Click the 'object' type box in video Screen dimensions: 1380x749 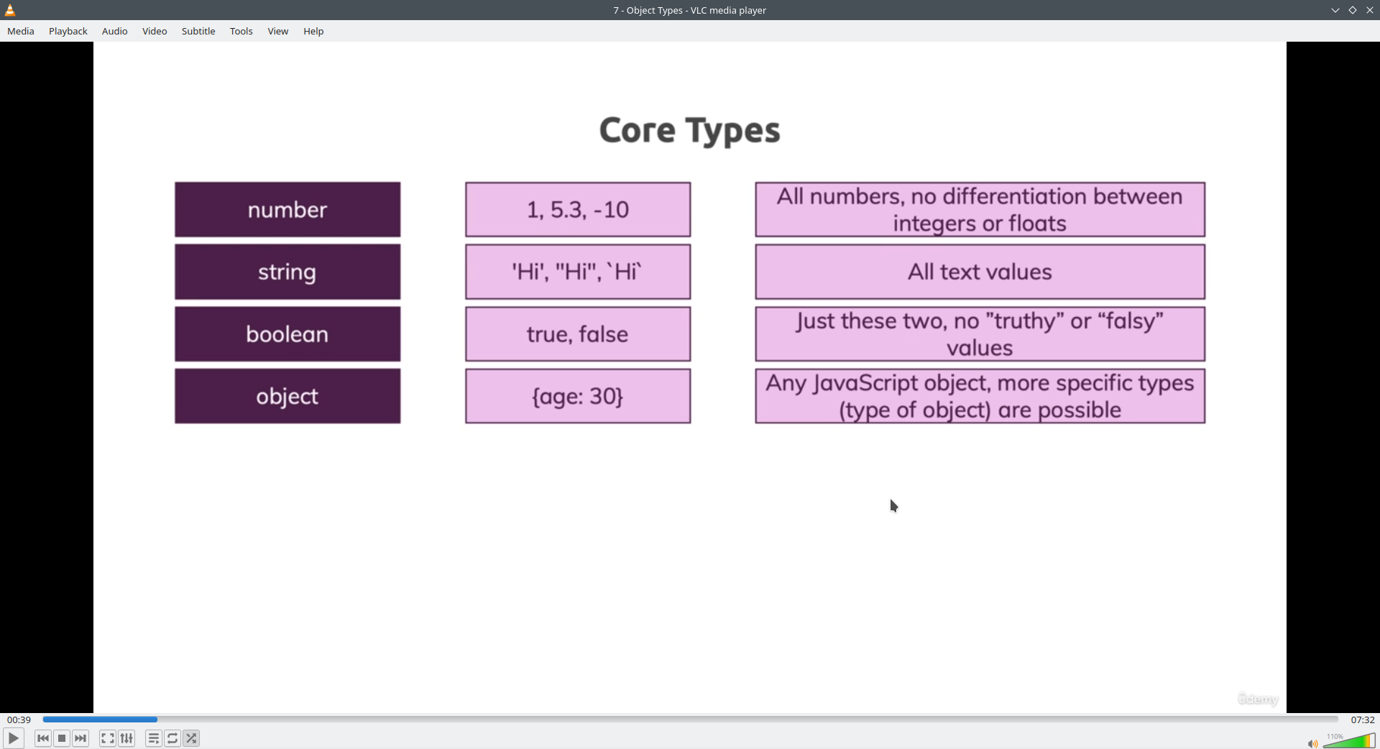tap(287, 396)
